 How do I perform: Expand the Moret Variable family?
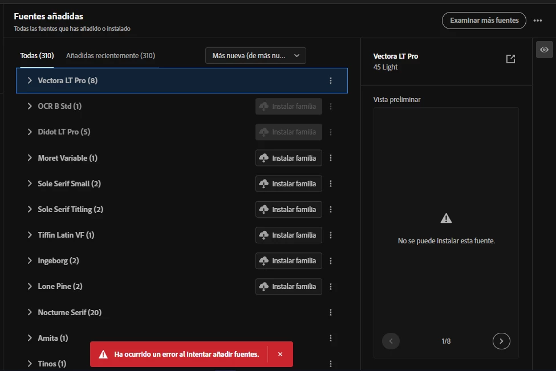click(x=30, y=158)
